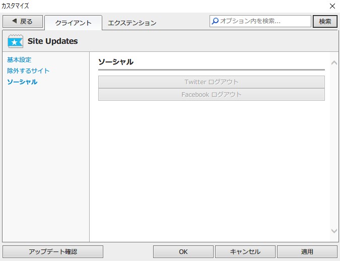
Task: Click the アップデート確認 button
Action: tap(53, 251)
